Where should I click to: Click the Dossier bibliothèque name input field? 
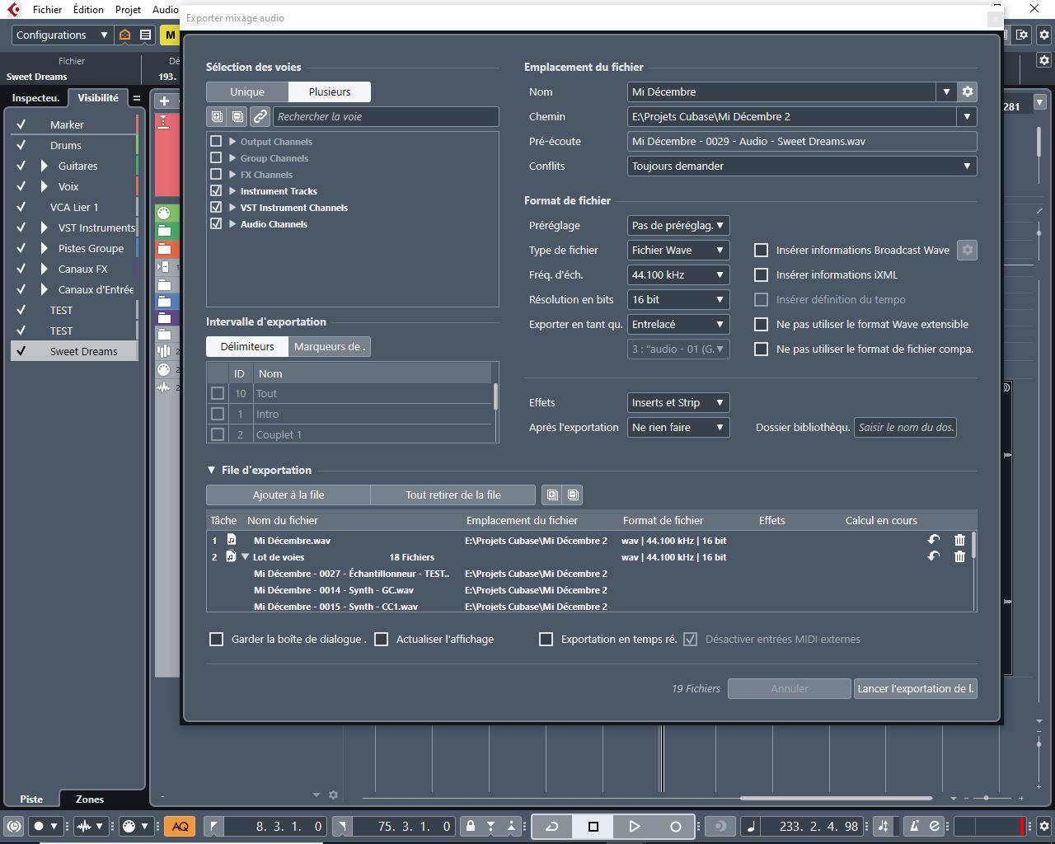[x=905, y=427]
